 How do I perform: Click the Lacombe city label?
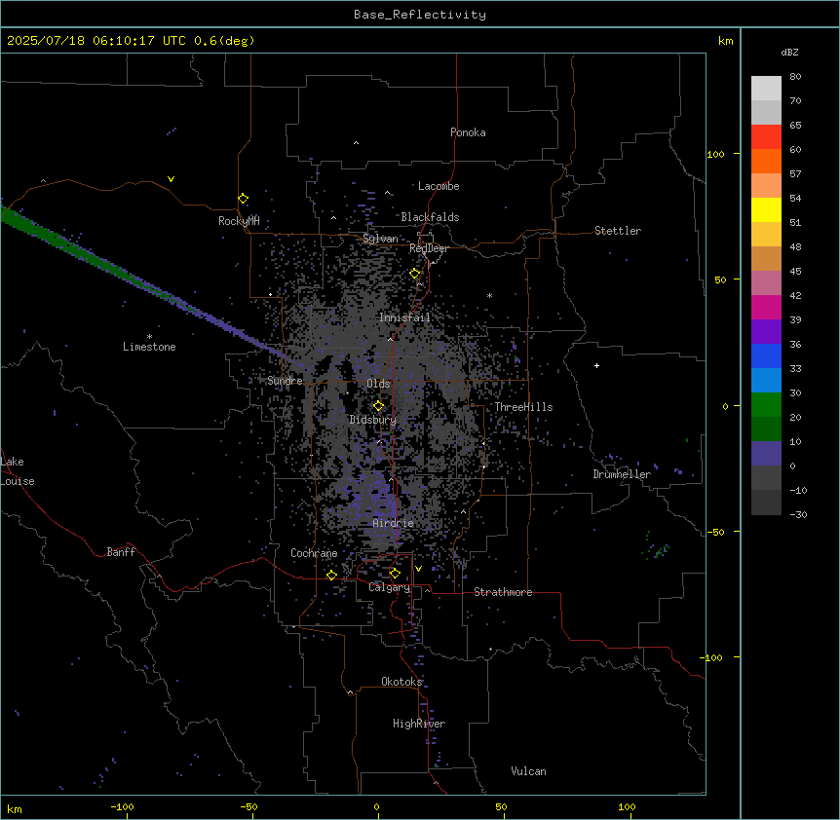coord(439,186)
